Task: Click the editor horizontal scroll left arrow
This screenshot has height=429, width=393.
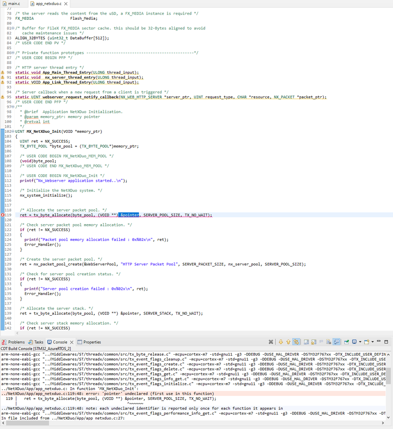Action: click(x=17, y=333)
